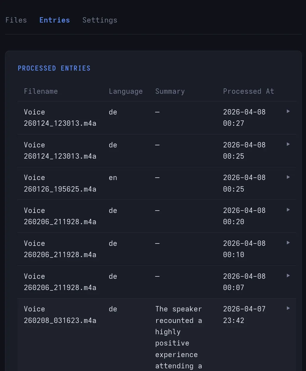Click the timestamp 2026-04-07 23:42

click(x=244, y=315)
